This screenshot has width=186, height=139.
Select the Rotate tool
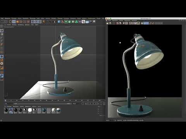21,22
